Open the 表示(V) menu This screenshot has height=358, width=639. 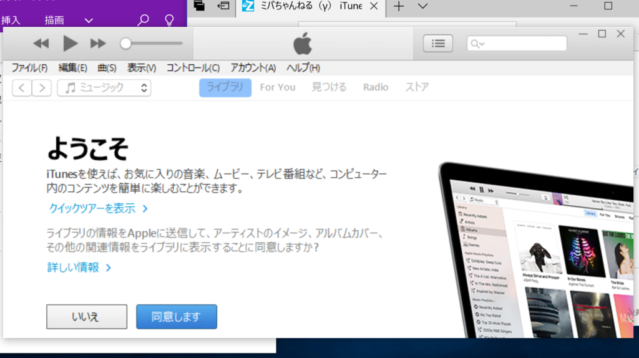142,68
